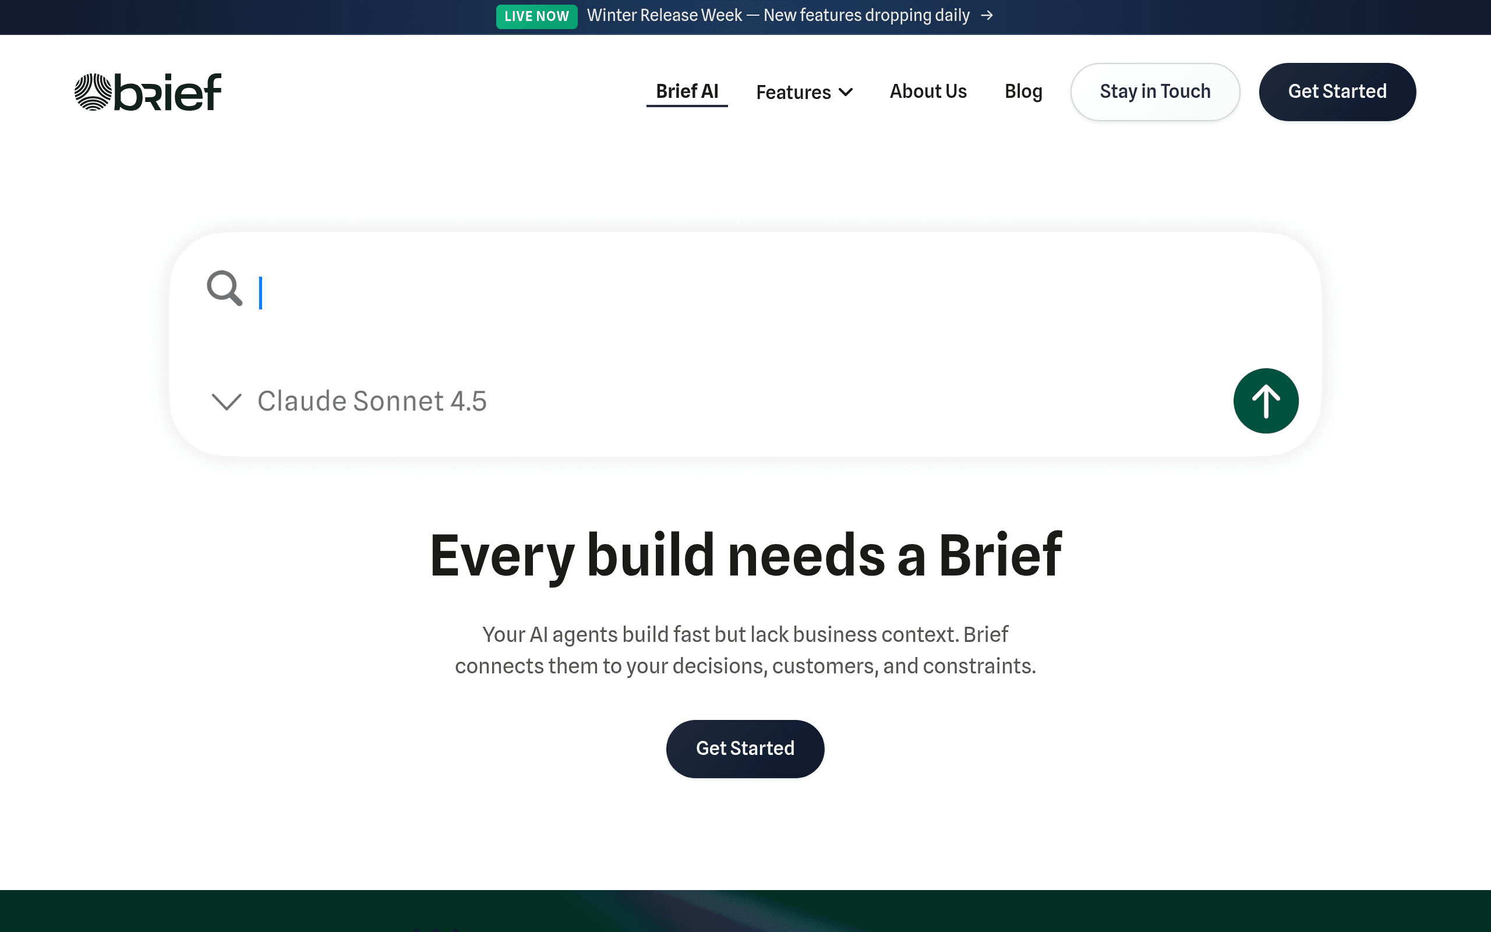The image size is (1491, 932).
Task: Open the Features navigation item
Action: [804, 92]
